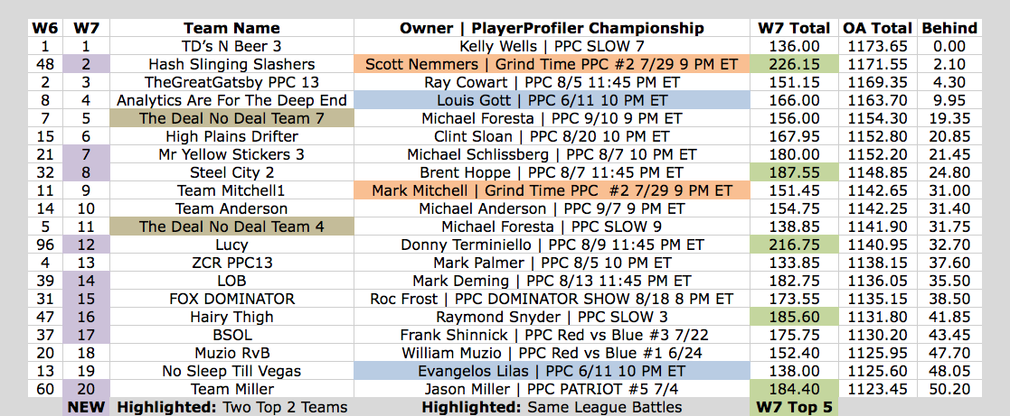Click the Mark Mitchell Grind Time cell
Screen dimensions: 1010x416
[552, 190]
